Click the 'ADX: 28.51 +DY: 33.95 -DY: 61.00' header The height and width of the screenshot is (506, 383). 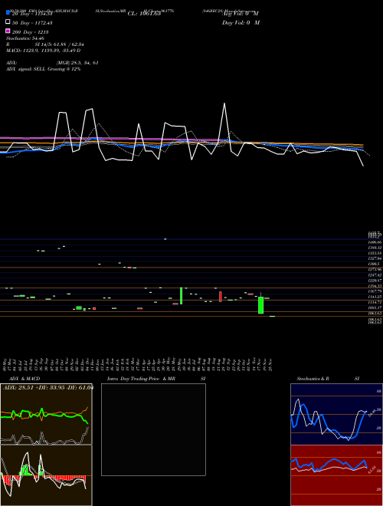(47, 387)
